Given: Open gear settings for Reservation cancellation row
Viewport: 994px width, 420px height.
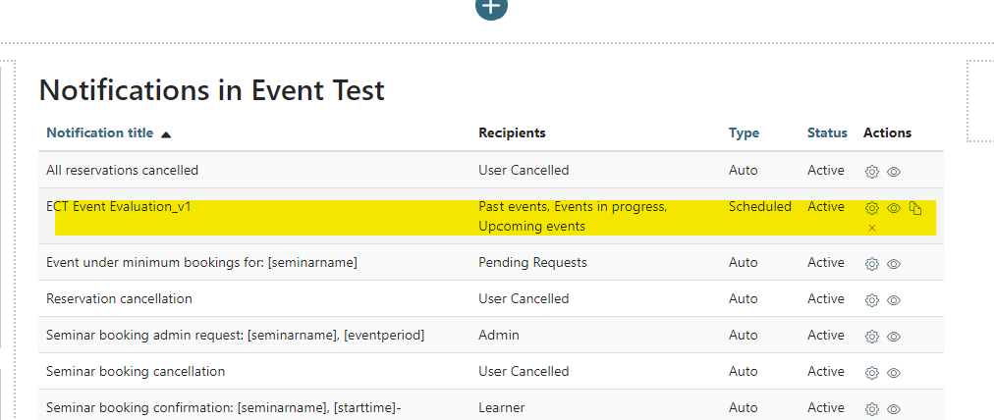Looking at the screenshot, I should 871,300.
